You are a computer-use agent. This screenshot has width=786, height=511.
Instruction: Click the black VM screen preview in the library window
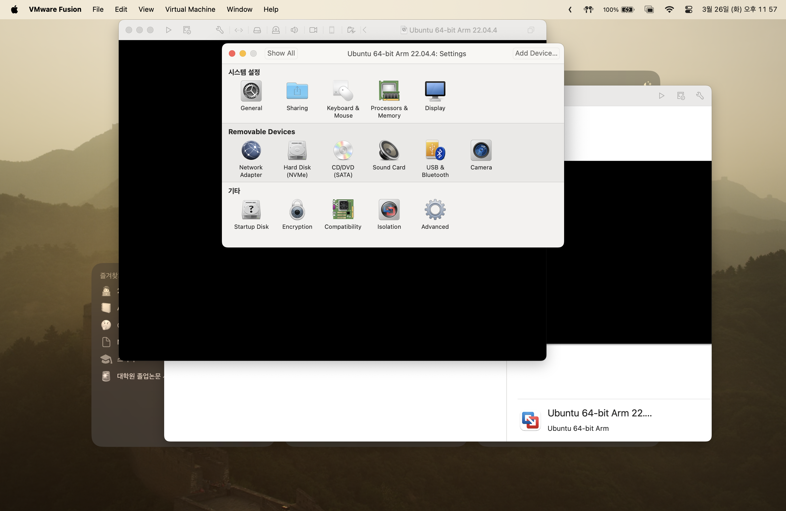coord(629,252)
